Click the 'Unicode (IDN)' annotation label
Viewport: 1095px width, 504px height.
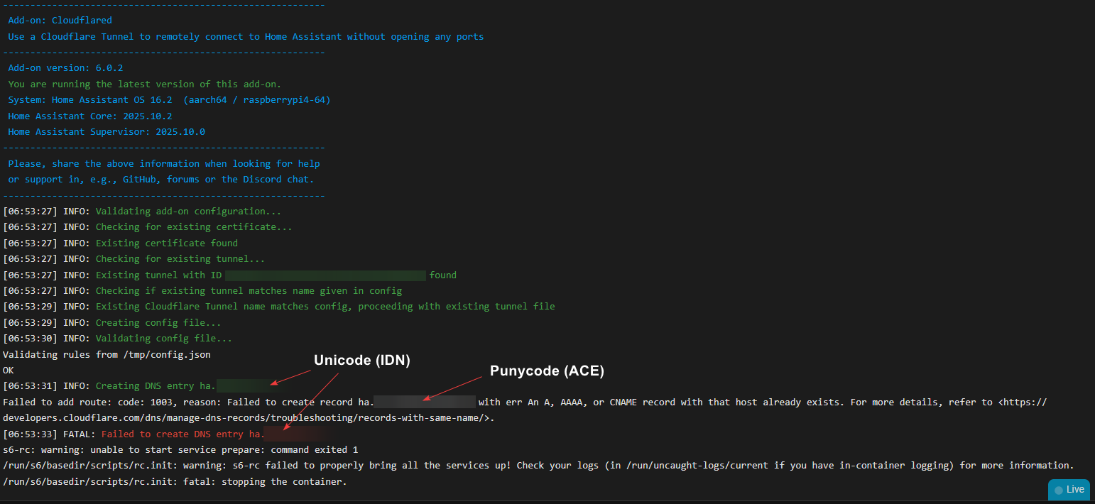pyautogui.click(x=362, y=361)
